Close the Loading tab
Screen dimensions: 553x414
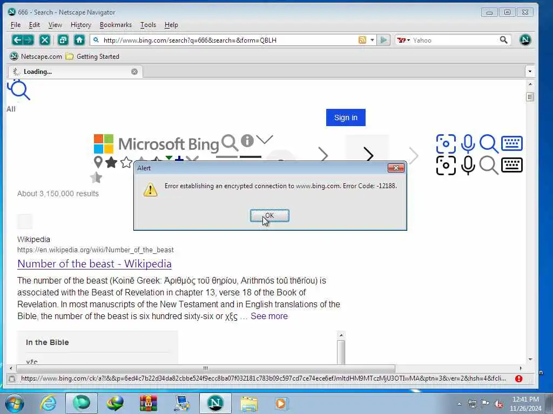pyautogui.click(x=134, y=72)
